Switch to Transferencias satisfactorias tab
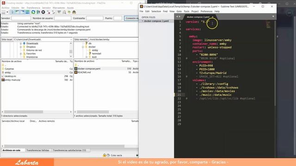This screenshot has height=166, width=296. pos(69,150)
